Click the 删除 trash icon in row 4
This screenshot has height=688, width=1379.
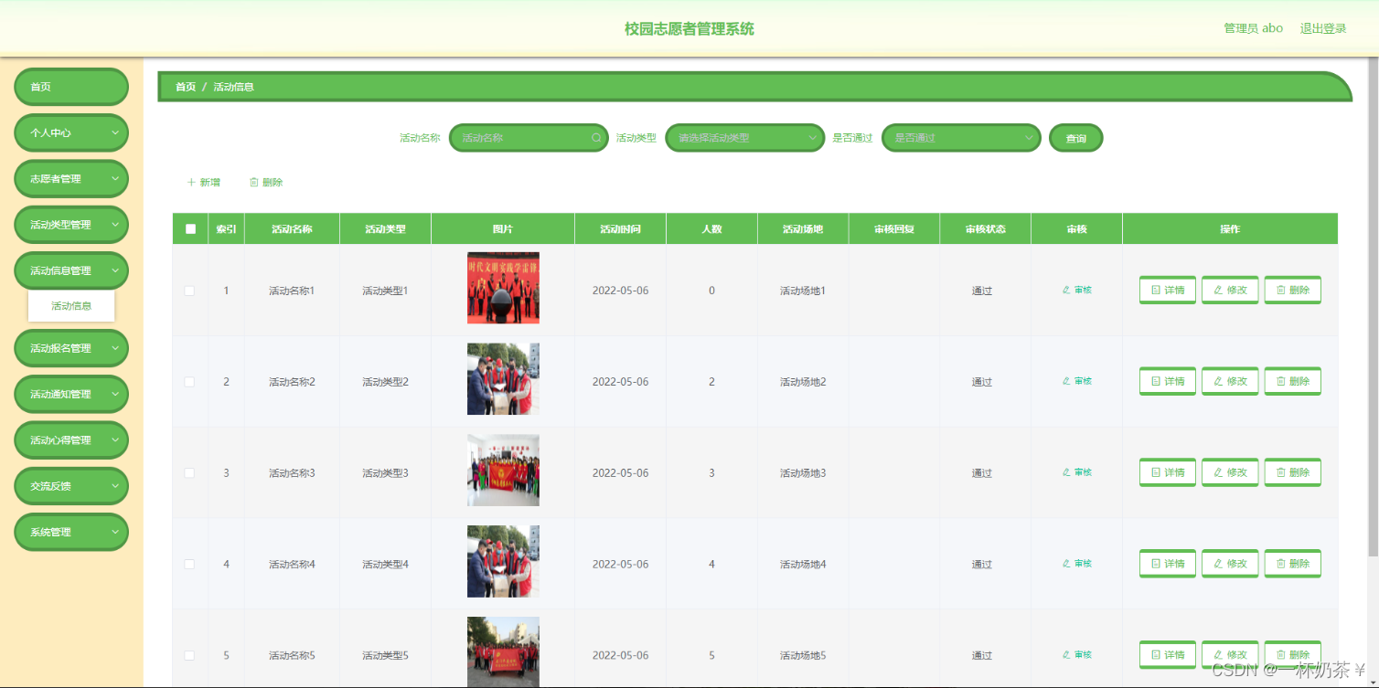tap(1281, 564)
